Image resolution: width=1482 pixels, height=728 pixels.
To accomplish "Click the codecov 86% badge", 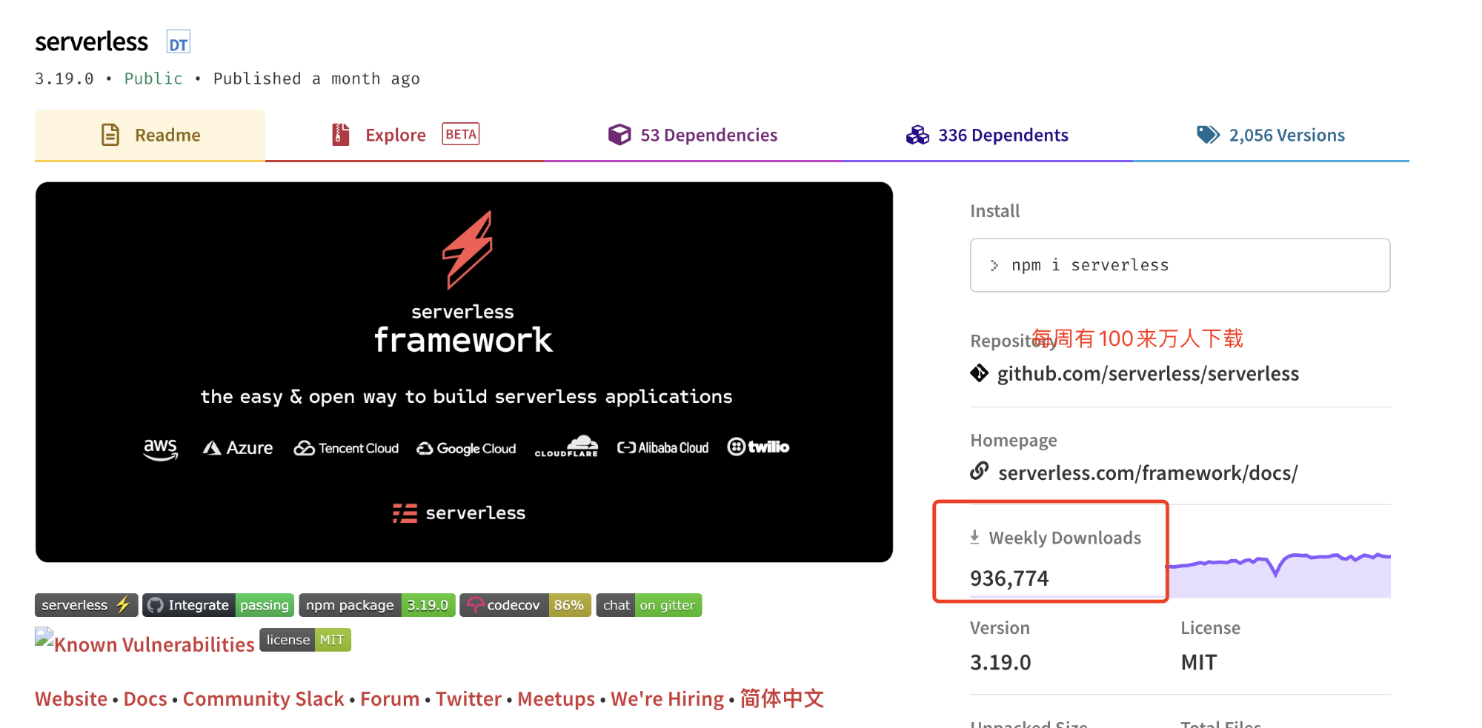I will coord(525,605).
